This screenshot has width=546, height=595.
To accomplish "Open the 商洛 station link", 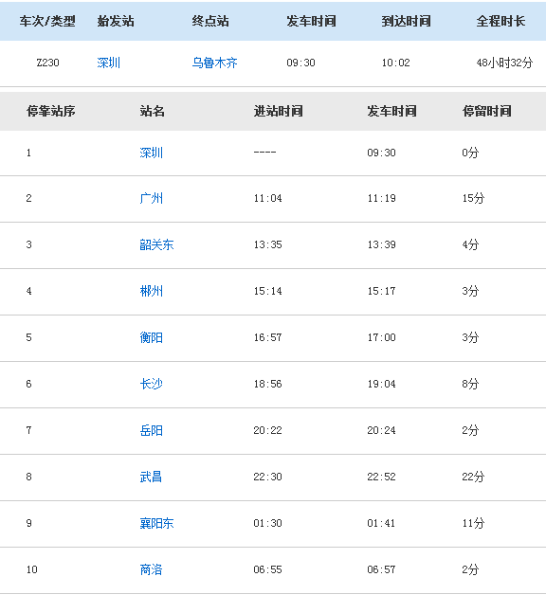I will tap(151, 569).
